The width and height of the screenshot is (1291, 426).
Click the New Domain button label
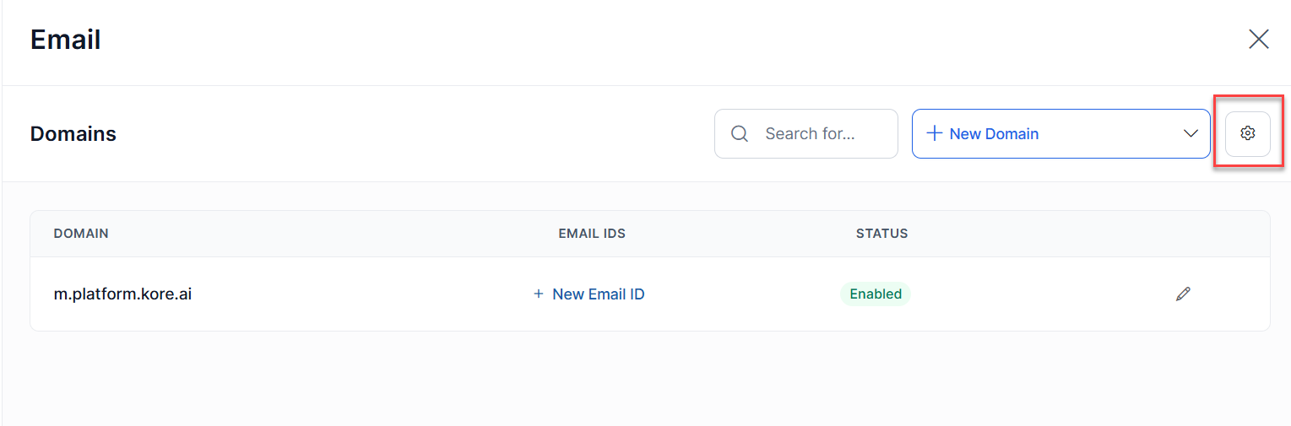click(x=994, y=133)
